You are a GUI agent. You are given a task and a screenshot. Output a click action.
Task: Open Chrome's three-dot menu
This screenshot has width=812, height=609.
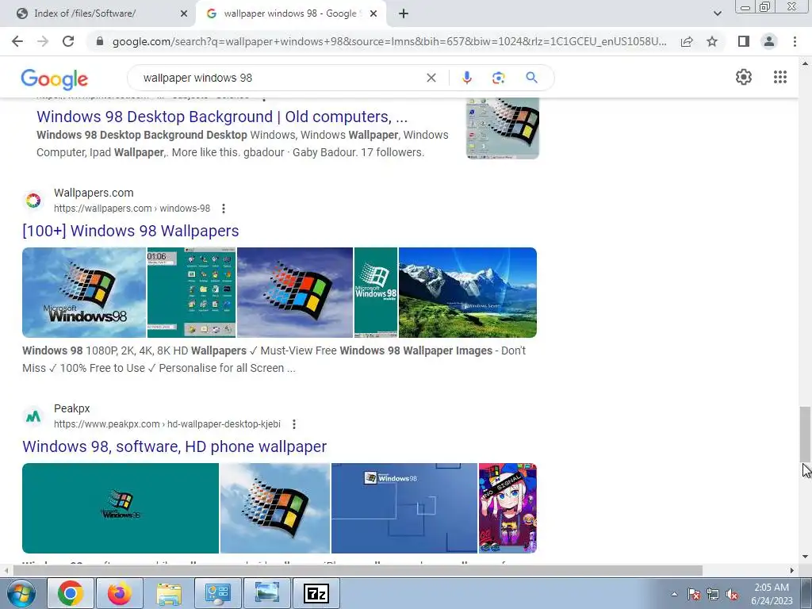(x=795, y=41)
